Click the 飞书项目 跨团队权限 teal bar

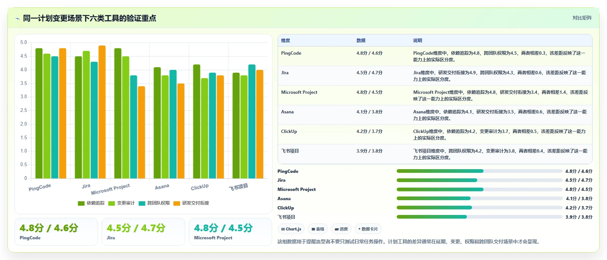pos(252,122)
